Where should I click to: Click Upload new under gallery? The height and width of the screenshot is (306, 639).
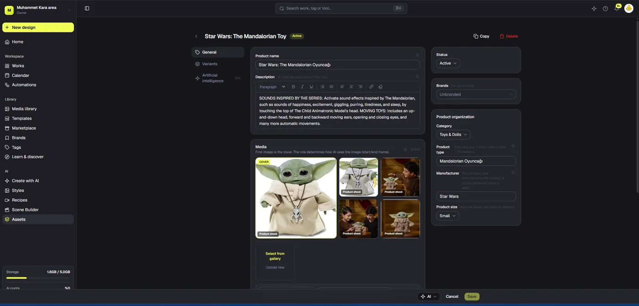point(275,267)
